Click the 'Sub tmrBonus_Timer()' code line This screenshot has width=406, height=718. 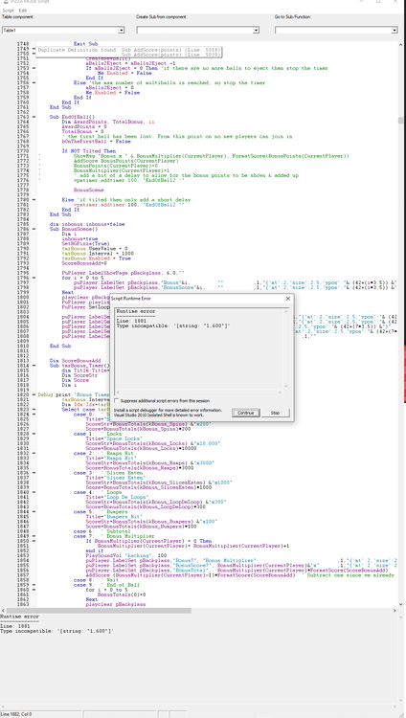pyautogui.click(x=80, y=366)
